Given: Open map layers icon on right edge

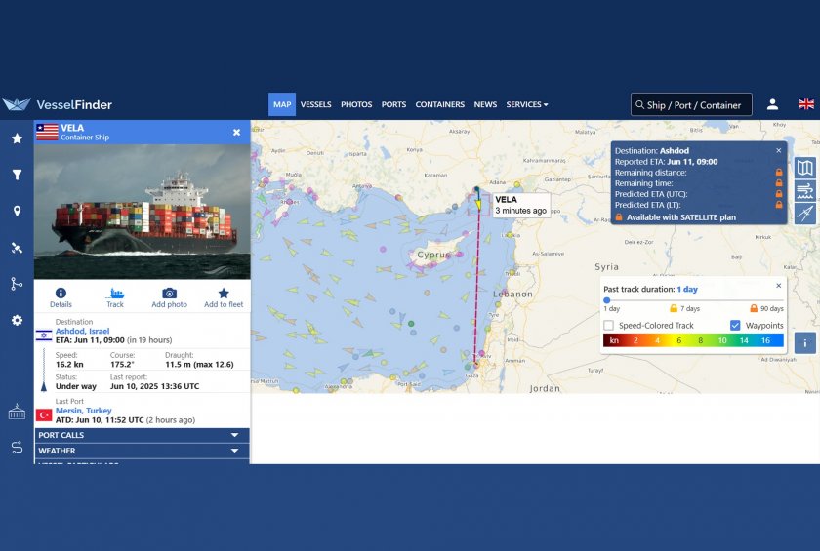Looking at the screenshot, I should (804, 168).
